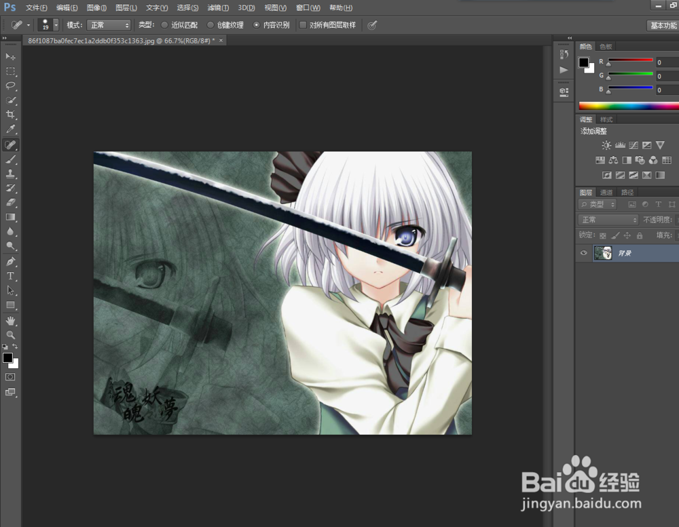This screenshot has height=527, width=679.
Task: Hide the 背景 layer with eye icon
Action: [x=584, y=253]
